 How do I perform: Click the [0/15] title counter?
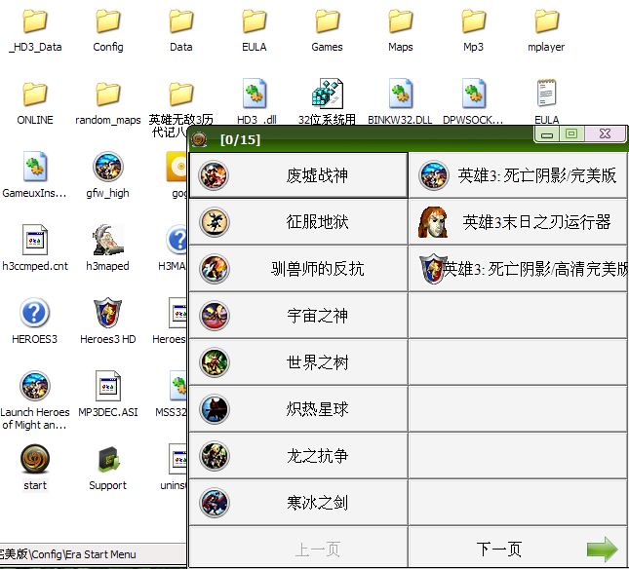tap(240, 140)
